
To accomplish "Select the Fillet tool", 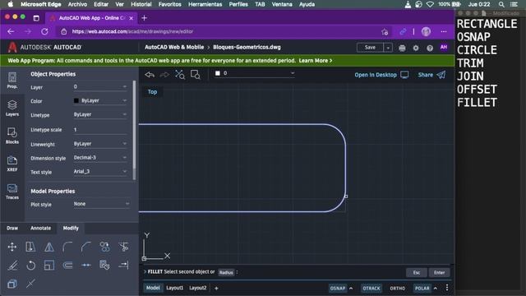I will point(67,247).
